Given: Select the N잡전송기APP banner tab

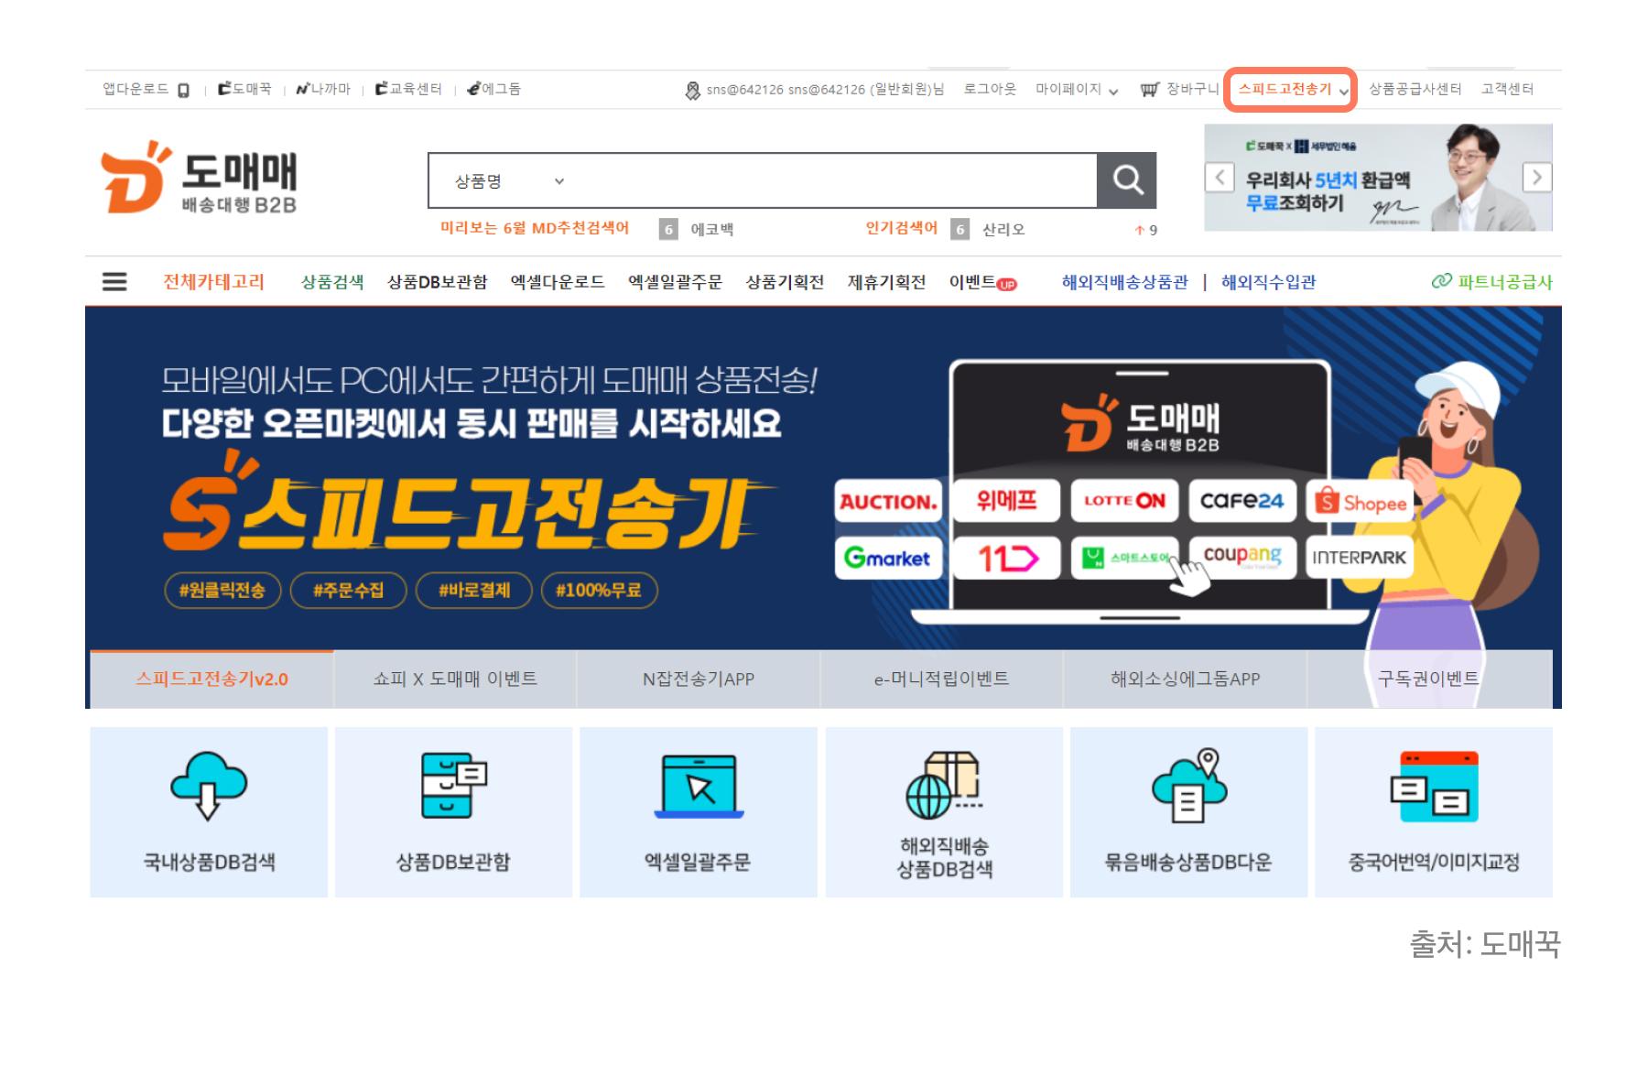Looking at the screenshot, I should 698,679.
